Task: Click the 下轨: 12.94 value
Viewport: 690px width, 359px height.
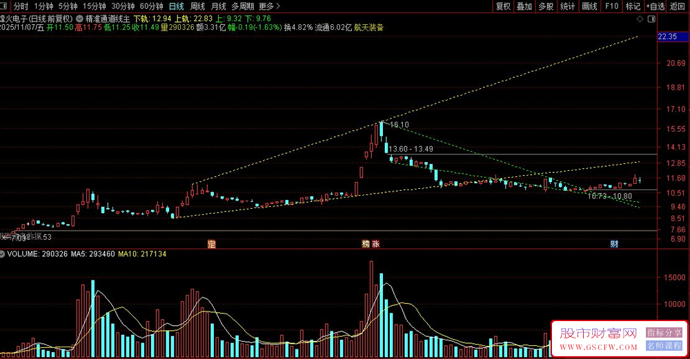Action: (x=152, y=19)
